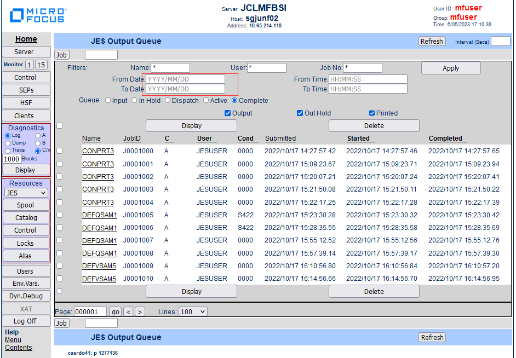Viewport: 516px width, 358px height.
Task: Open the DEFQSAM1 job J0001007 link
Action: (100, 241)
